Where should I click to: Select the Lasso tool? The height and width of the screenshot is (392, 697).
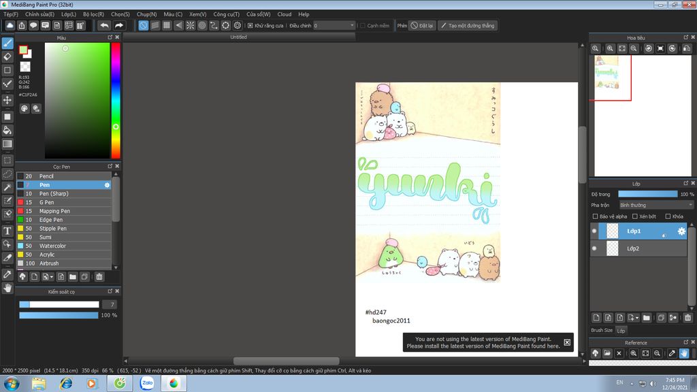[7, 174]
